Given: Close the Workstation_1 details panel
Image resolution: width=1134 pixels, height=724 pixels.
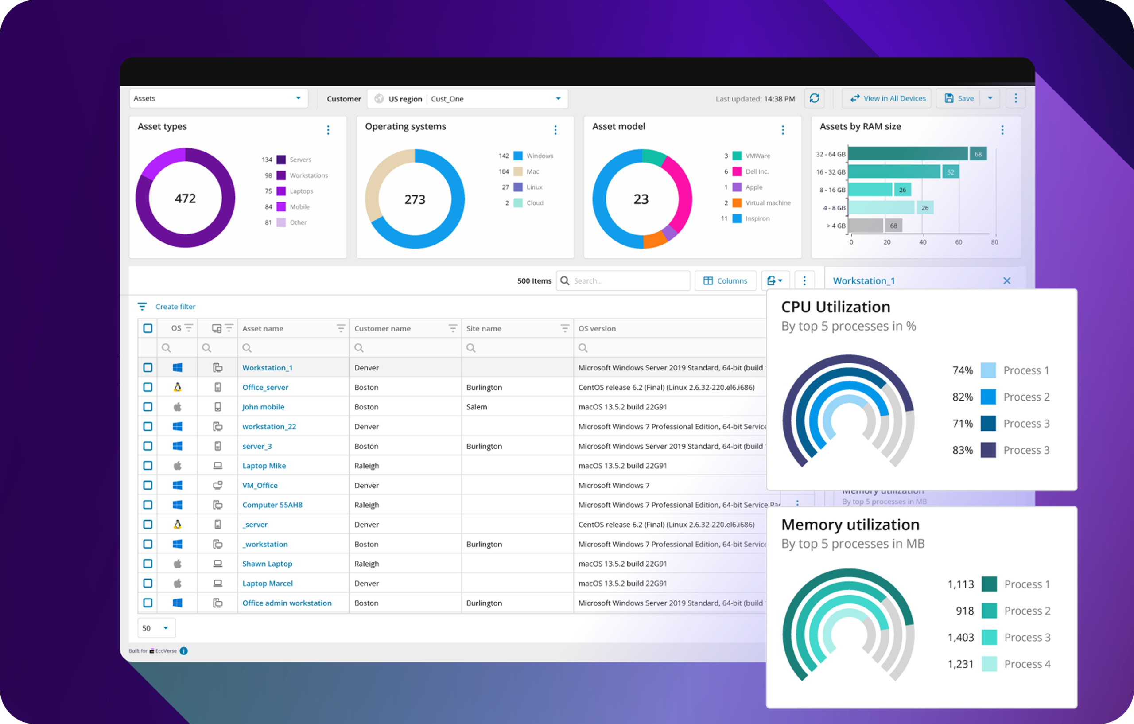Looking at the screenshot, I should [x=1007, y=281].
